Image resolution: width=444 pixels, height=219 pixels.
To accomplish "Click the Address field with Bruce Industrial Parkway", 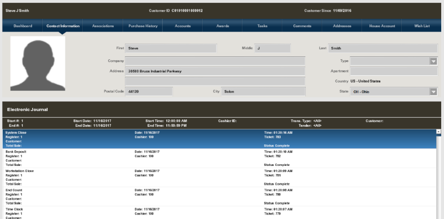I will (215, 71).
